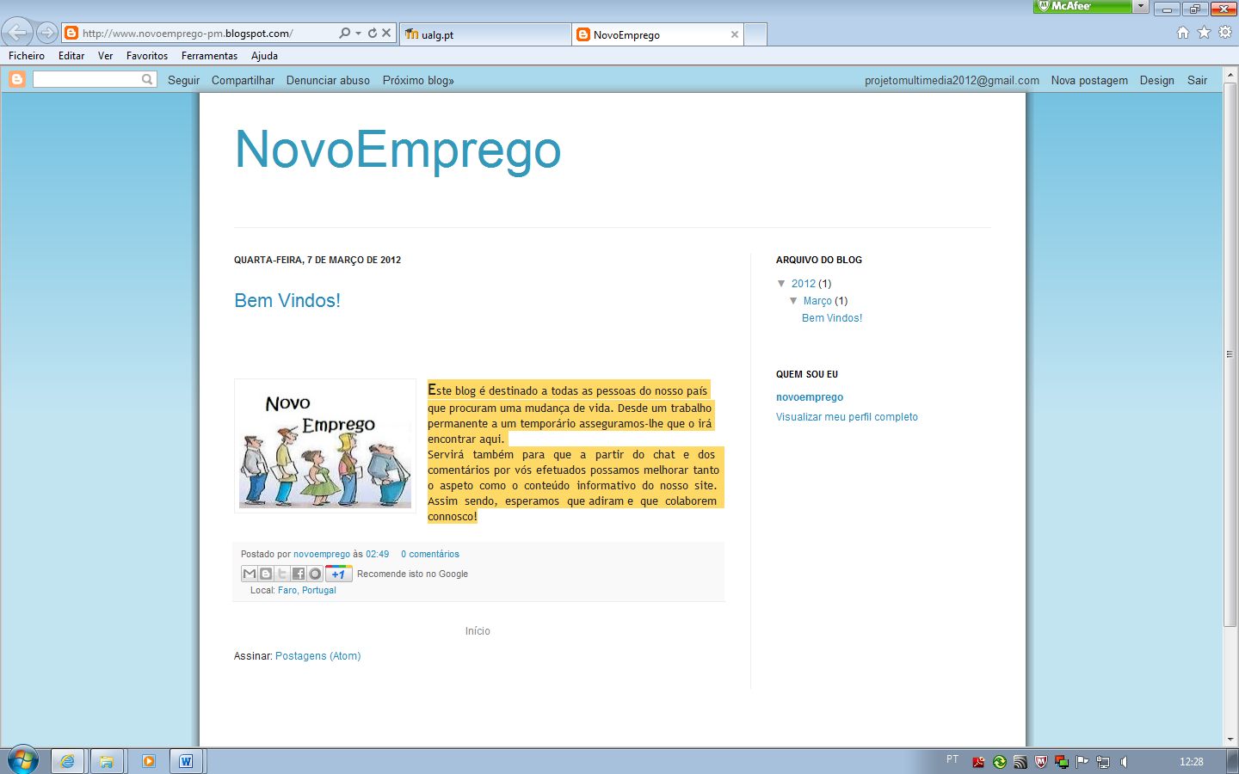The image size is (1239, 774).
Task: Click the browser Forward arrow button
Action: (47, 34)
